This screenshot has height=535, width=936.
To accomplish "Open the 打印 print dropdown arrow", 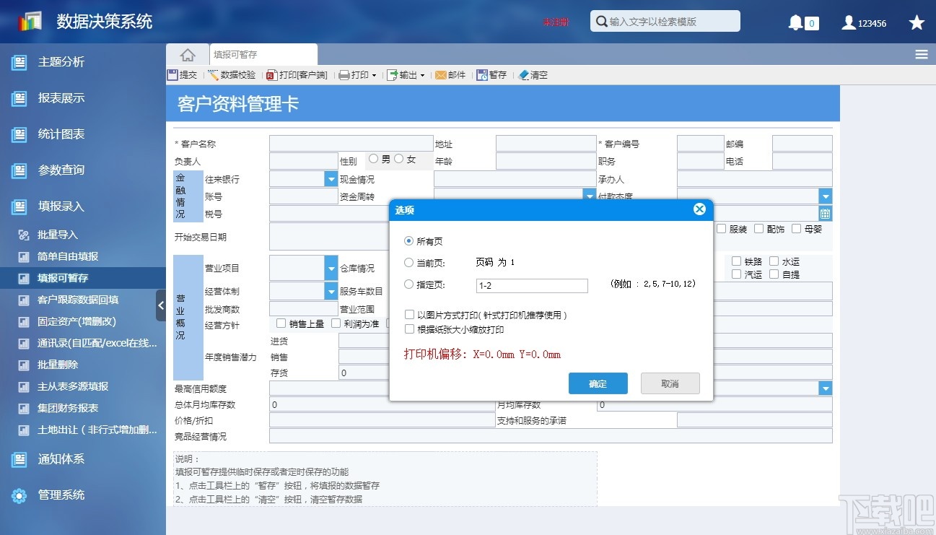I will click(x=372, y=74).
